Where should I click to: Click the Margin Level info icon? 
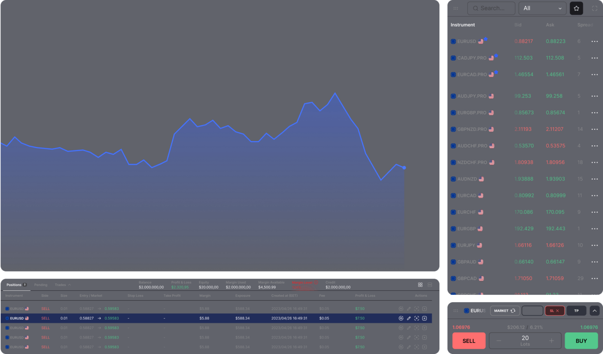[x=316, y=283]
